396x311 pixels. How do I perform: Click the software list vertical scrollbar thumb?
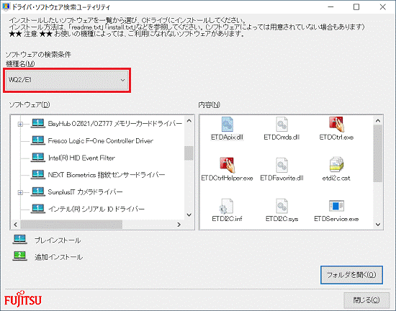click(x=189, y=153)
